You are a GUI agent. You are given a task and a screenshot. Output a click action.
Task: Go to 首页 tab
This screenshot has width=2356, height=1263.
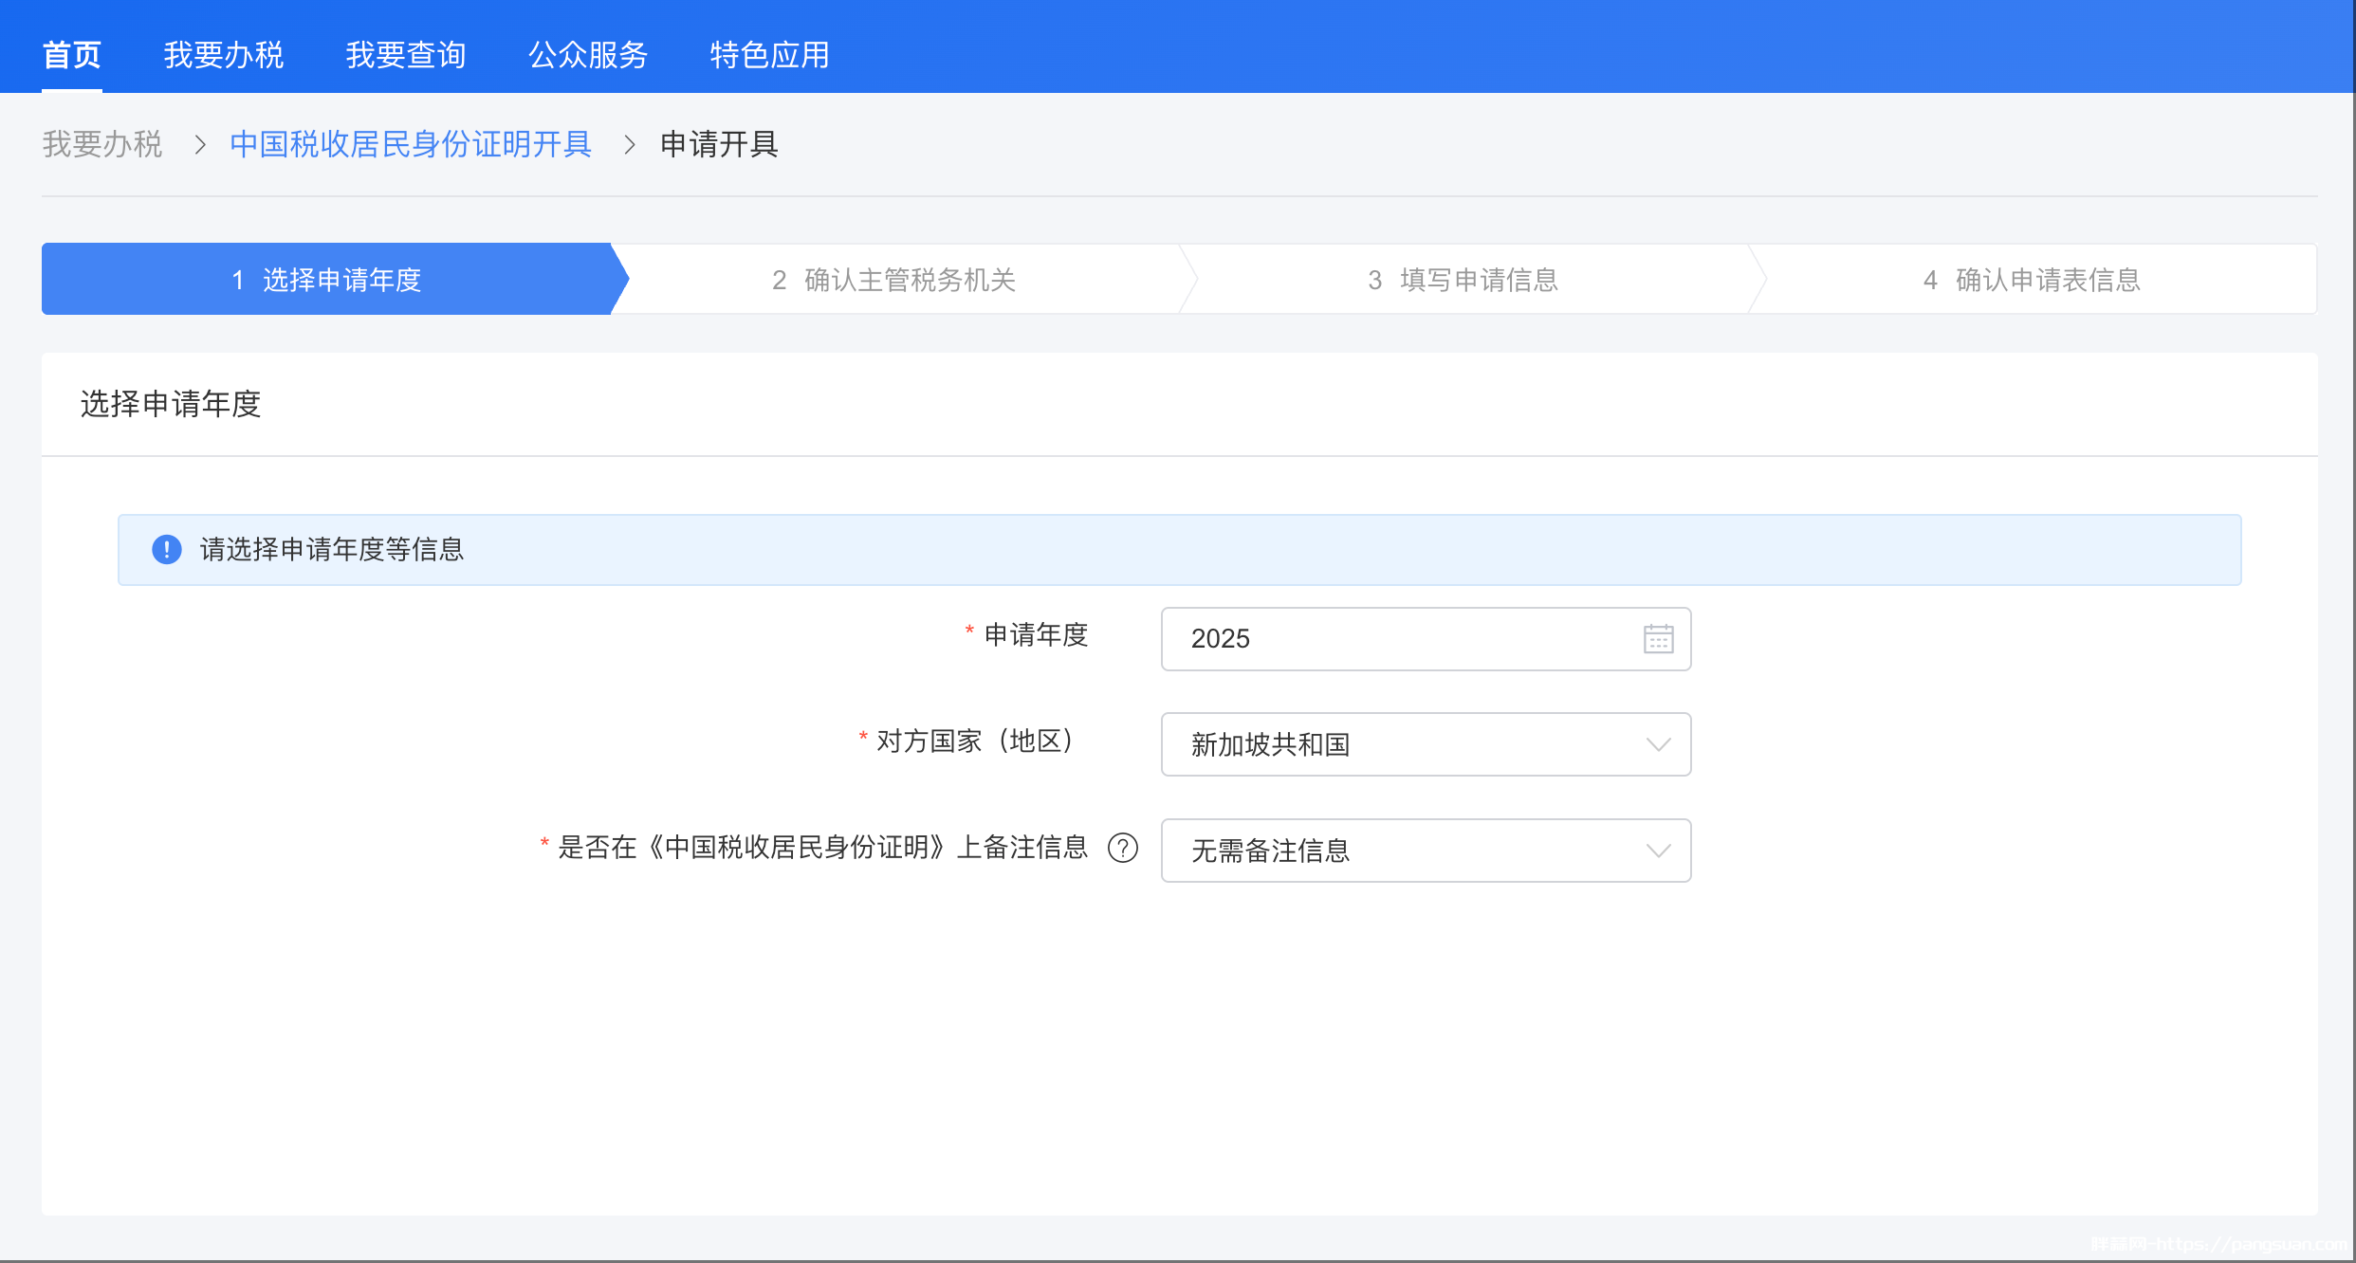click(72, 55)
